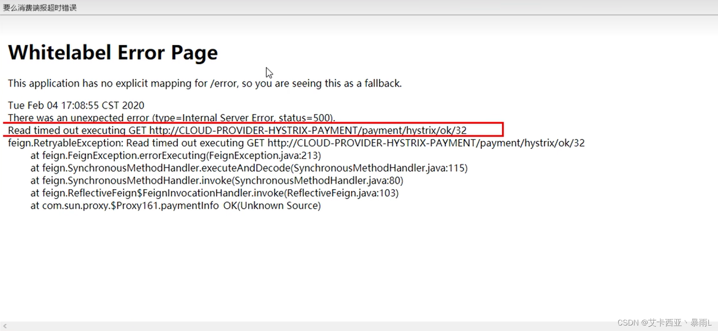Click the Chinese caption in the top bar

(x=40, y=8)
